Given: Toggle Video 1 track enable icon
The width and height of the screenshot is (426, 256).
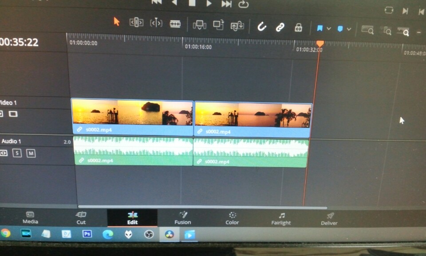Looking at the screenshot, I should pyautogui.click(x=13, y=114).
